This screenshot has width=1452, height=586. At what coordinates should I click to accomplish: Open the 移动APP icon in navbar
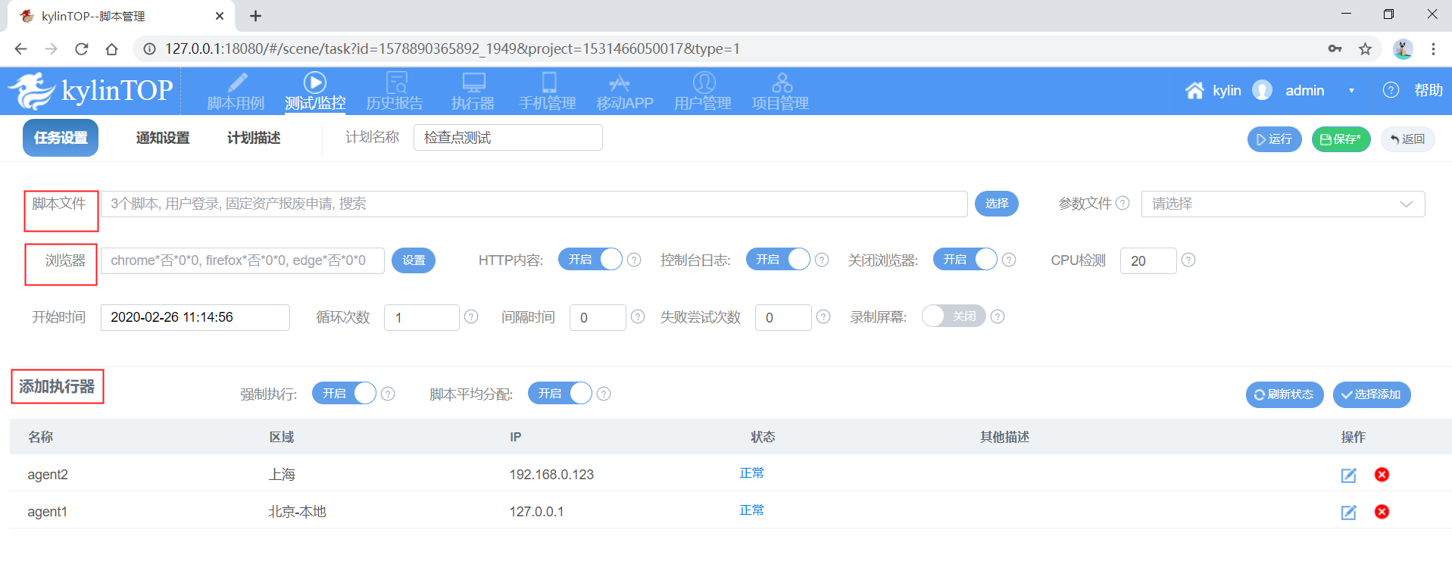(620, 83)
